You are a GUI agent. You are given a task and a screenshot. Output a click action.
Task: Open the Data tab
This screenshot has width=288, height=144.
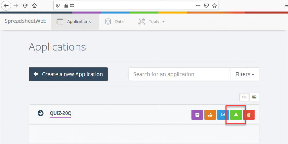[115, 21]
